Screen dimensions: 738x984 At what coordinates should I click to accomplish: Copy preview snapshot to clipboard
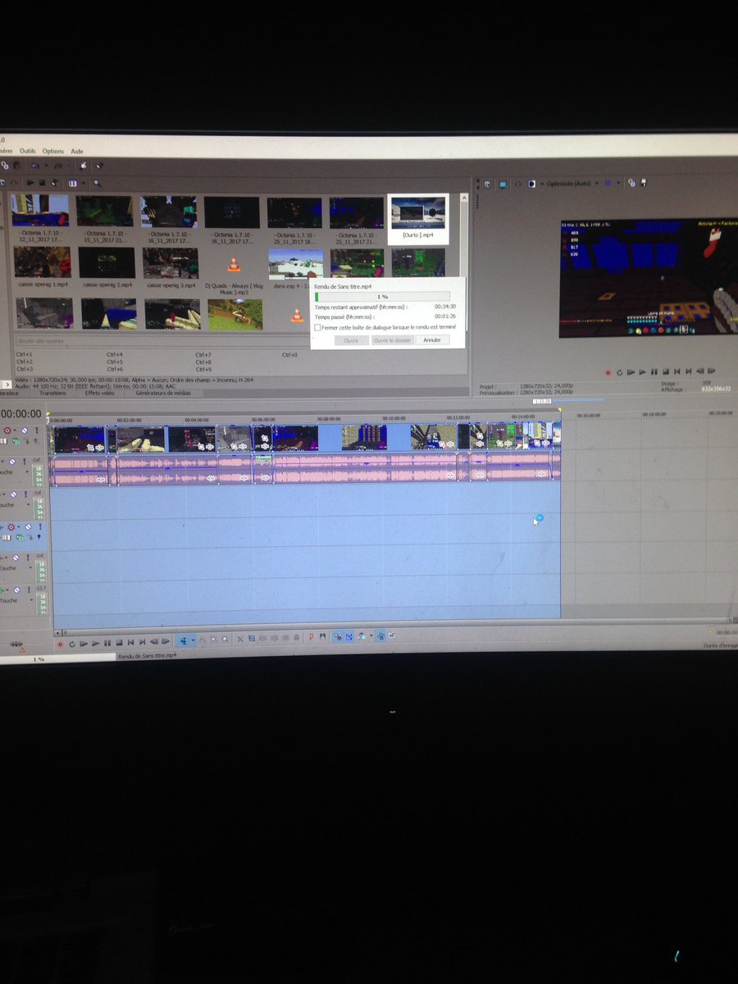(x=631, y=184)
